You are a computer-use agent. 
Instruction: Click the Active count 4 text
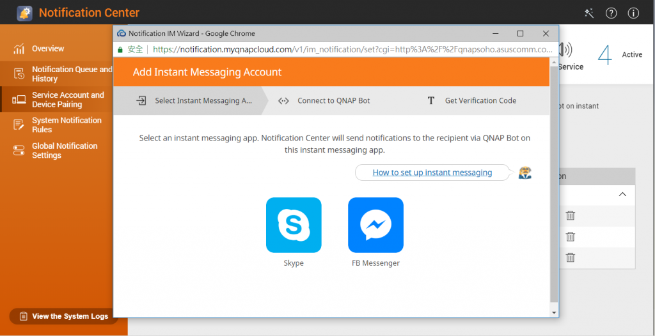click(x=604, y=55)
